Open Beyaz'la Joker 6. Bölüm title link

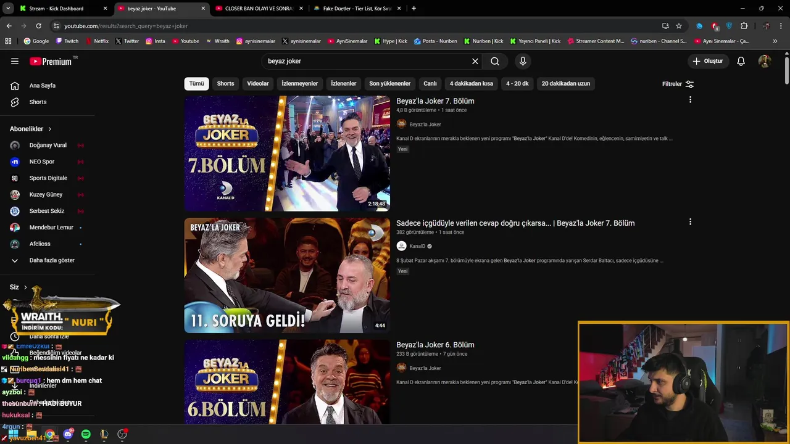click(435, 345)
